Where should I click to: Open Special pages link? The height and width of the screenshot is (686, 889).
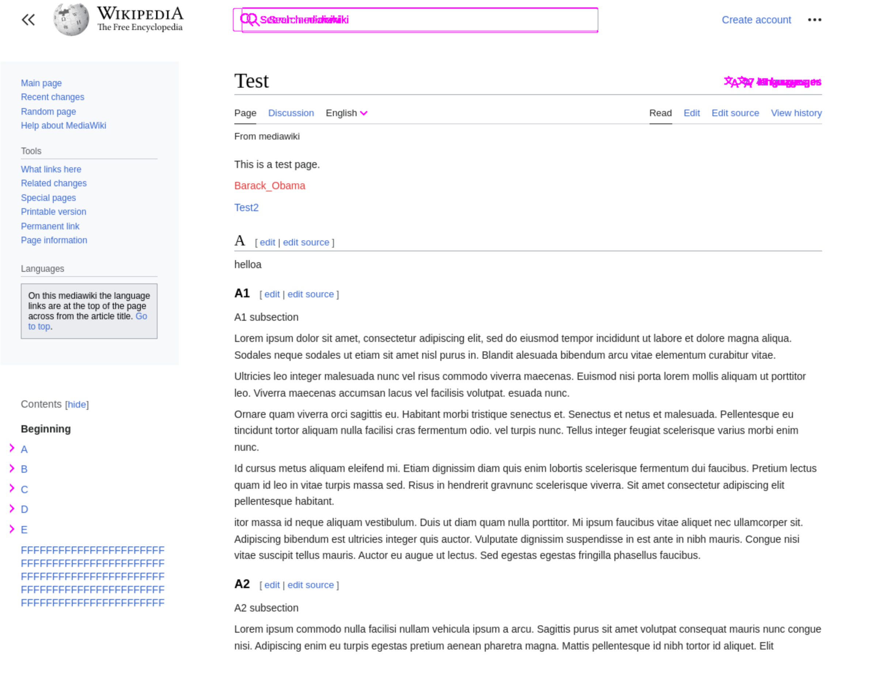point(48,198)
